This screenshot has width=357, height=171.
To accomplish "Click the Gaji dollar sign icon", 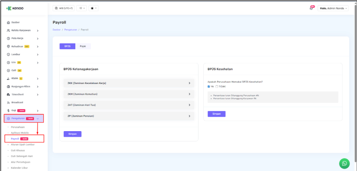I will (x=9, y=111).
